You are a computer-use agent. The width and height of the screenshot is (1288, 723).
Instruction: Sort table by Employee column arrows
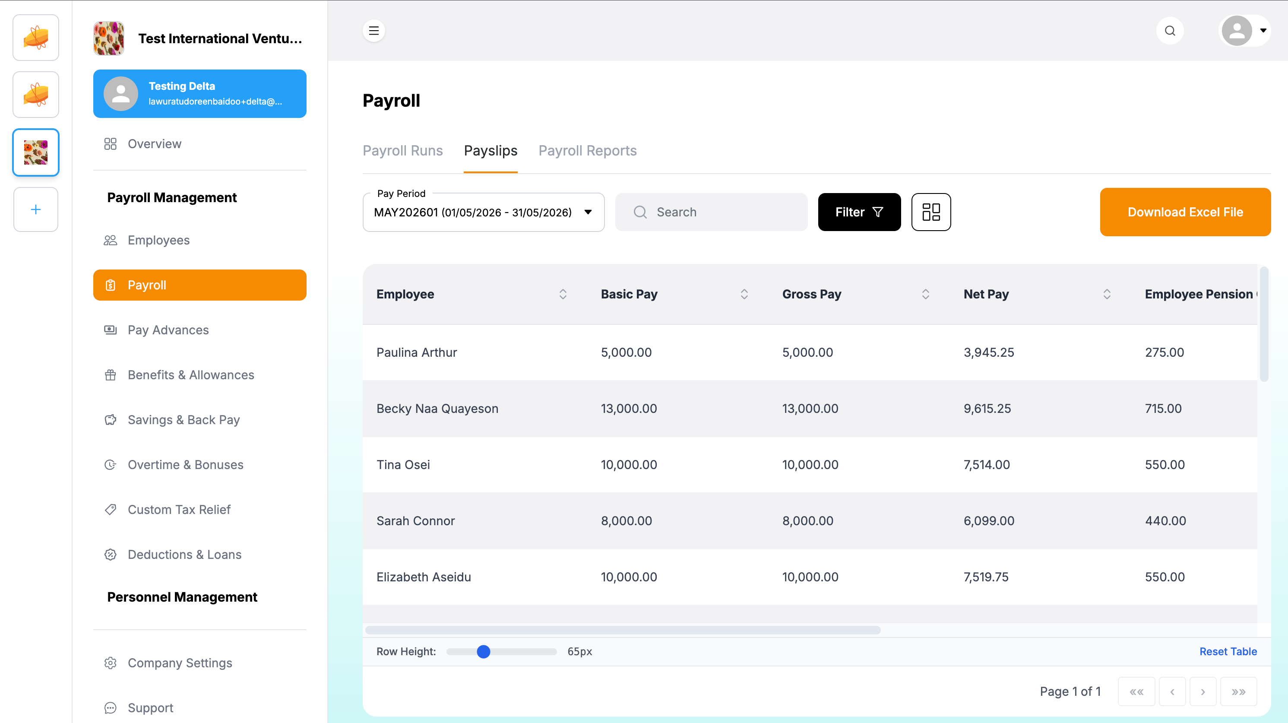(563, 294)
